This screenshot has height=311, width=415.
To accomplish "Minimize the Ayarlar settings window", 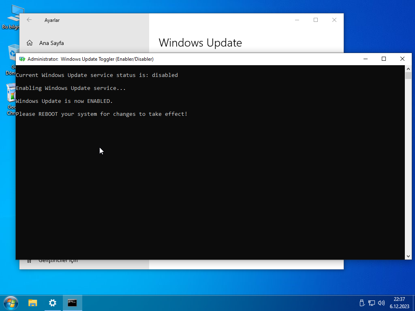I will click(297, 20).
